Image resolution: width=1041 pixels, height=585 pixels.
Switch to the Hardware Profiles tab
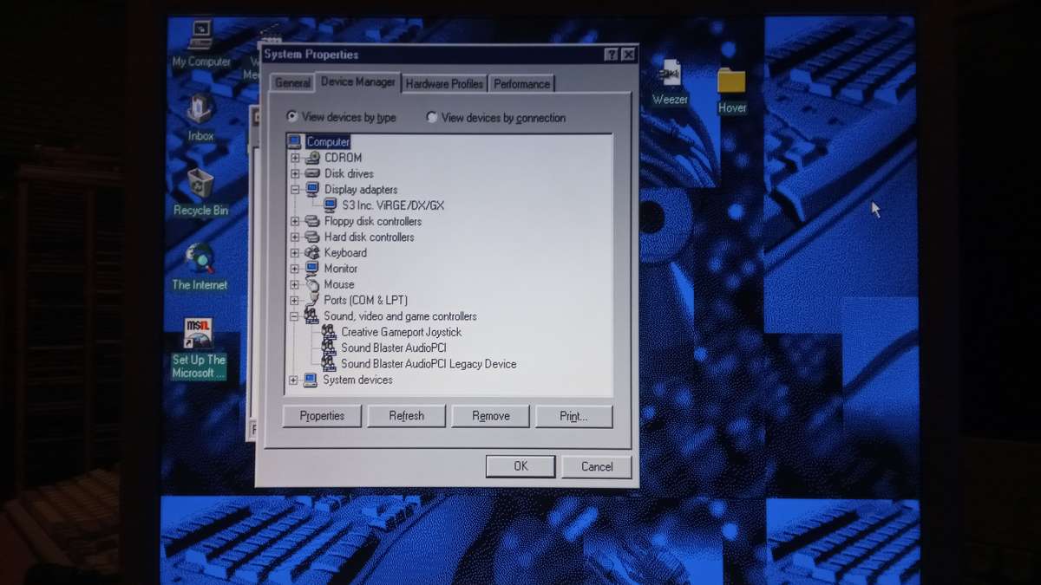point(443,83)
